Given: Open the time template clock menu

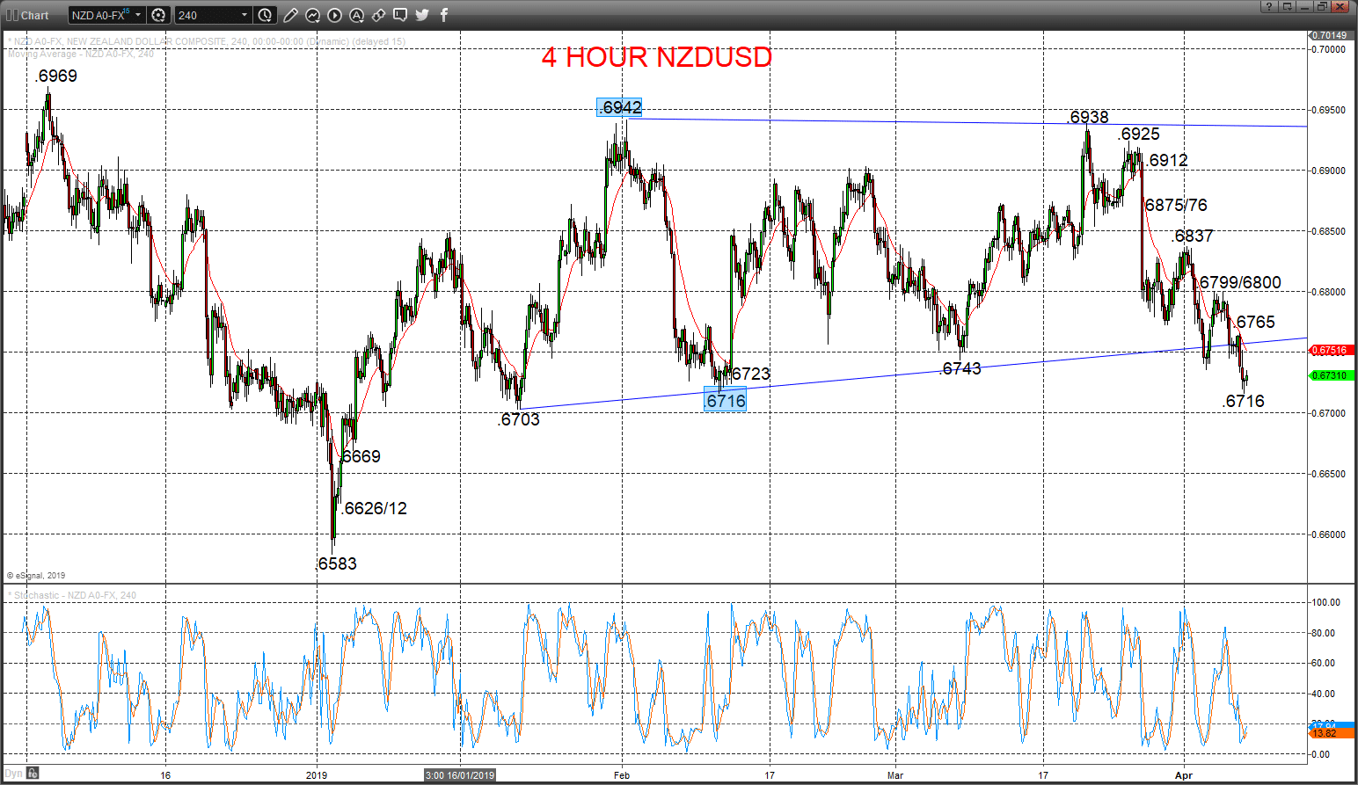Looking at the screenshot, I should point(266,15).
